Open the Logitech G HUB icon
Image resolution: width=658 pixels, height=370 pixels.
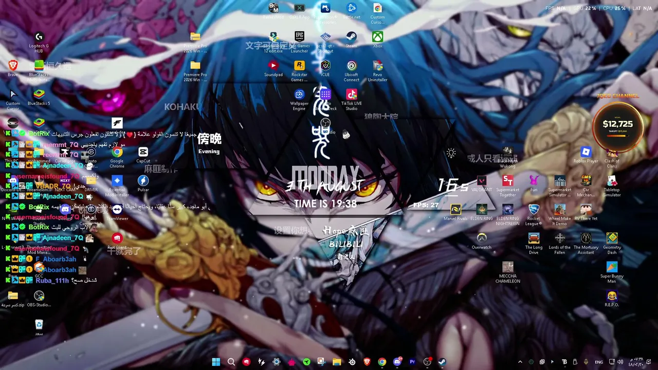[x=39, y=42]
